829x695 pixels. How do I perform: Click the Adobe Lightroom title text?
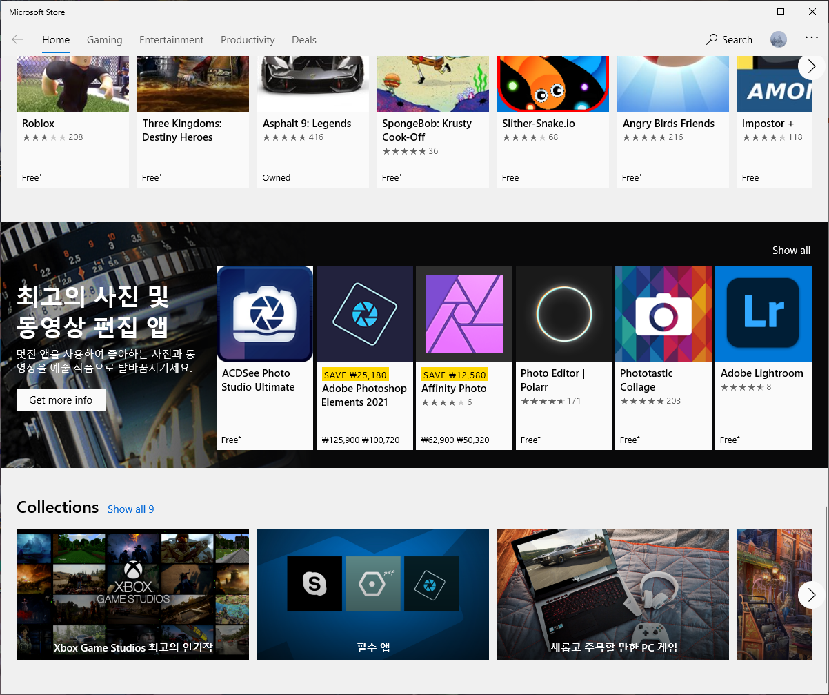(x=762, y=373)
